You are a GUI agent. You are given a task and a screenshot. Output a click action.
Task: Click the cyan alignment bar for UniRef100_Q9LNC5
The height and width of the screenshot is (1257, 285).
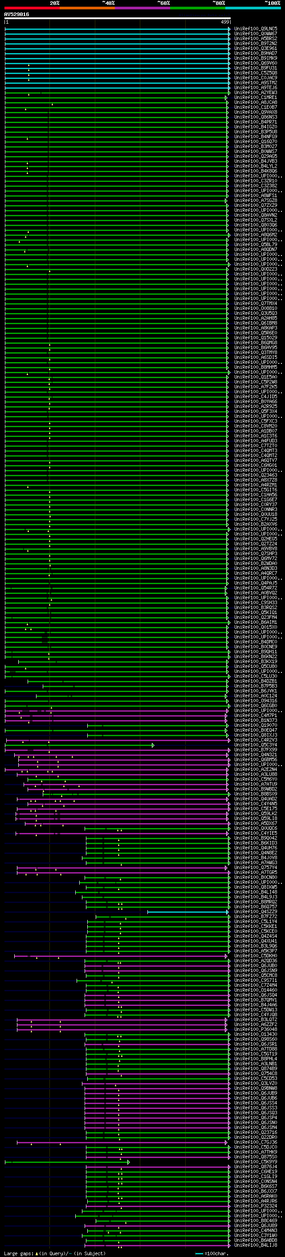[x=118, y=29]
